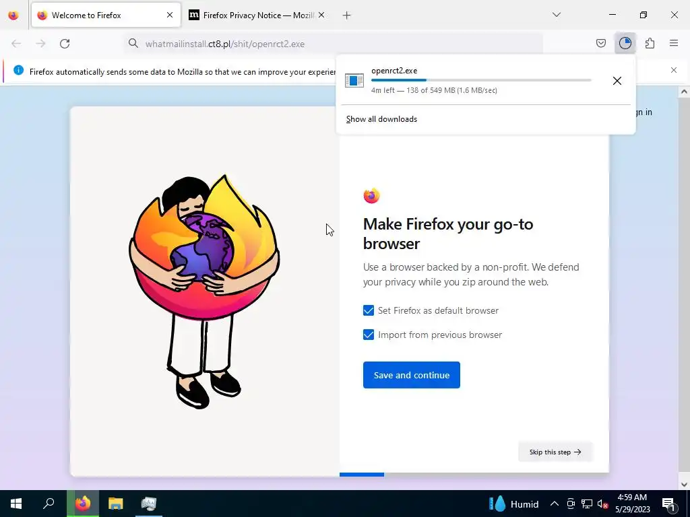Close the Welcome to Firefox tab
This screenshot has height=517, width=690.
click(170, 15)
